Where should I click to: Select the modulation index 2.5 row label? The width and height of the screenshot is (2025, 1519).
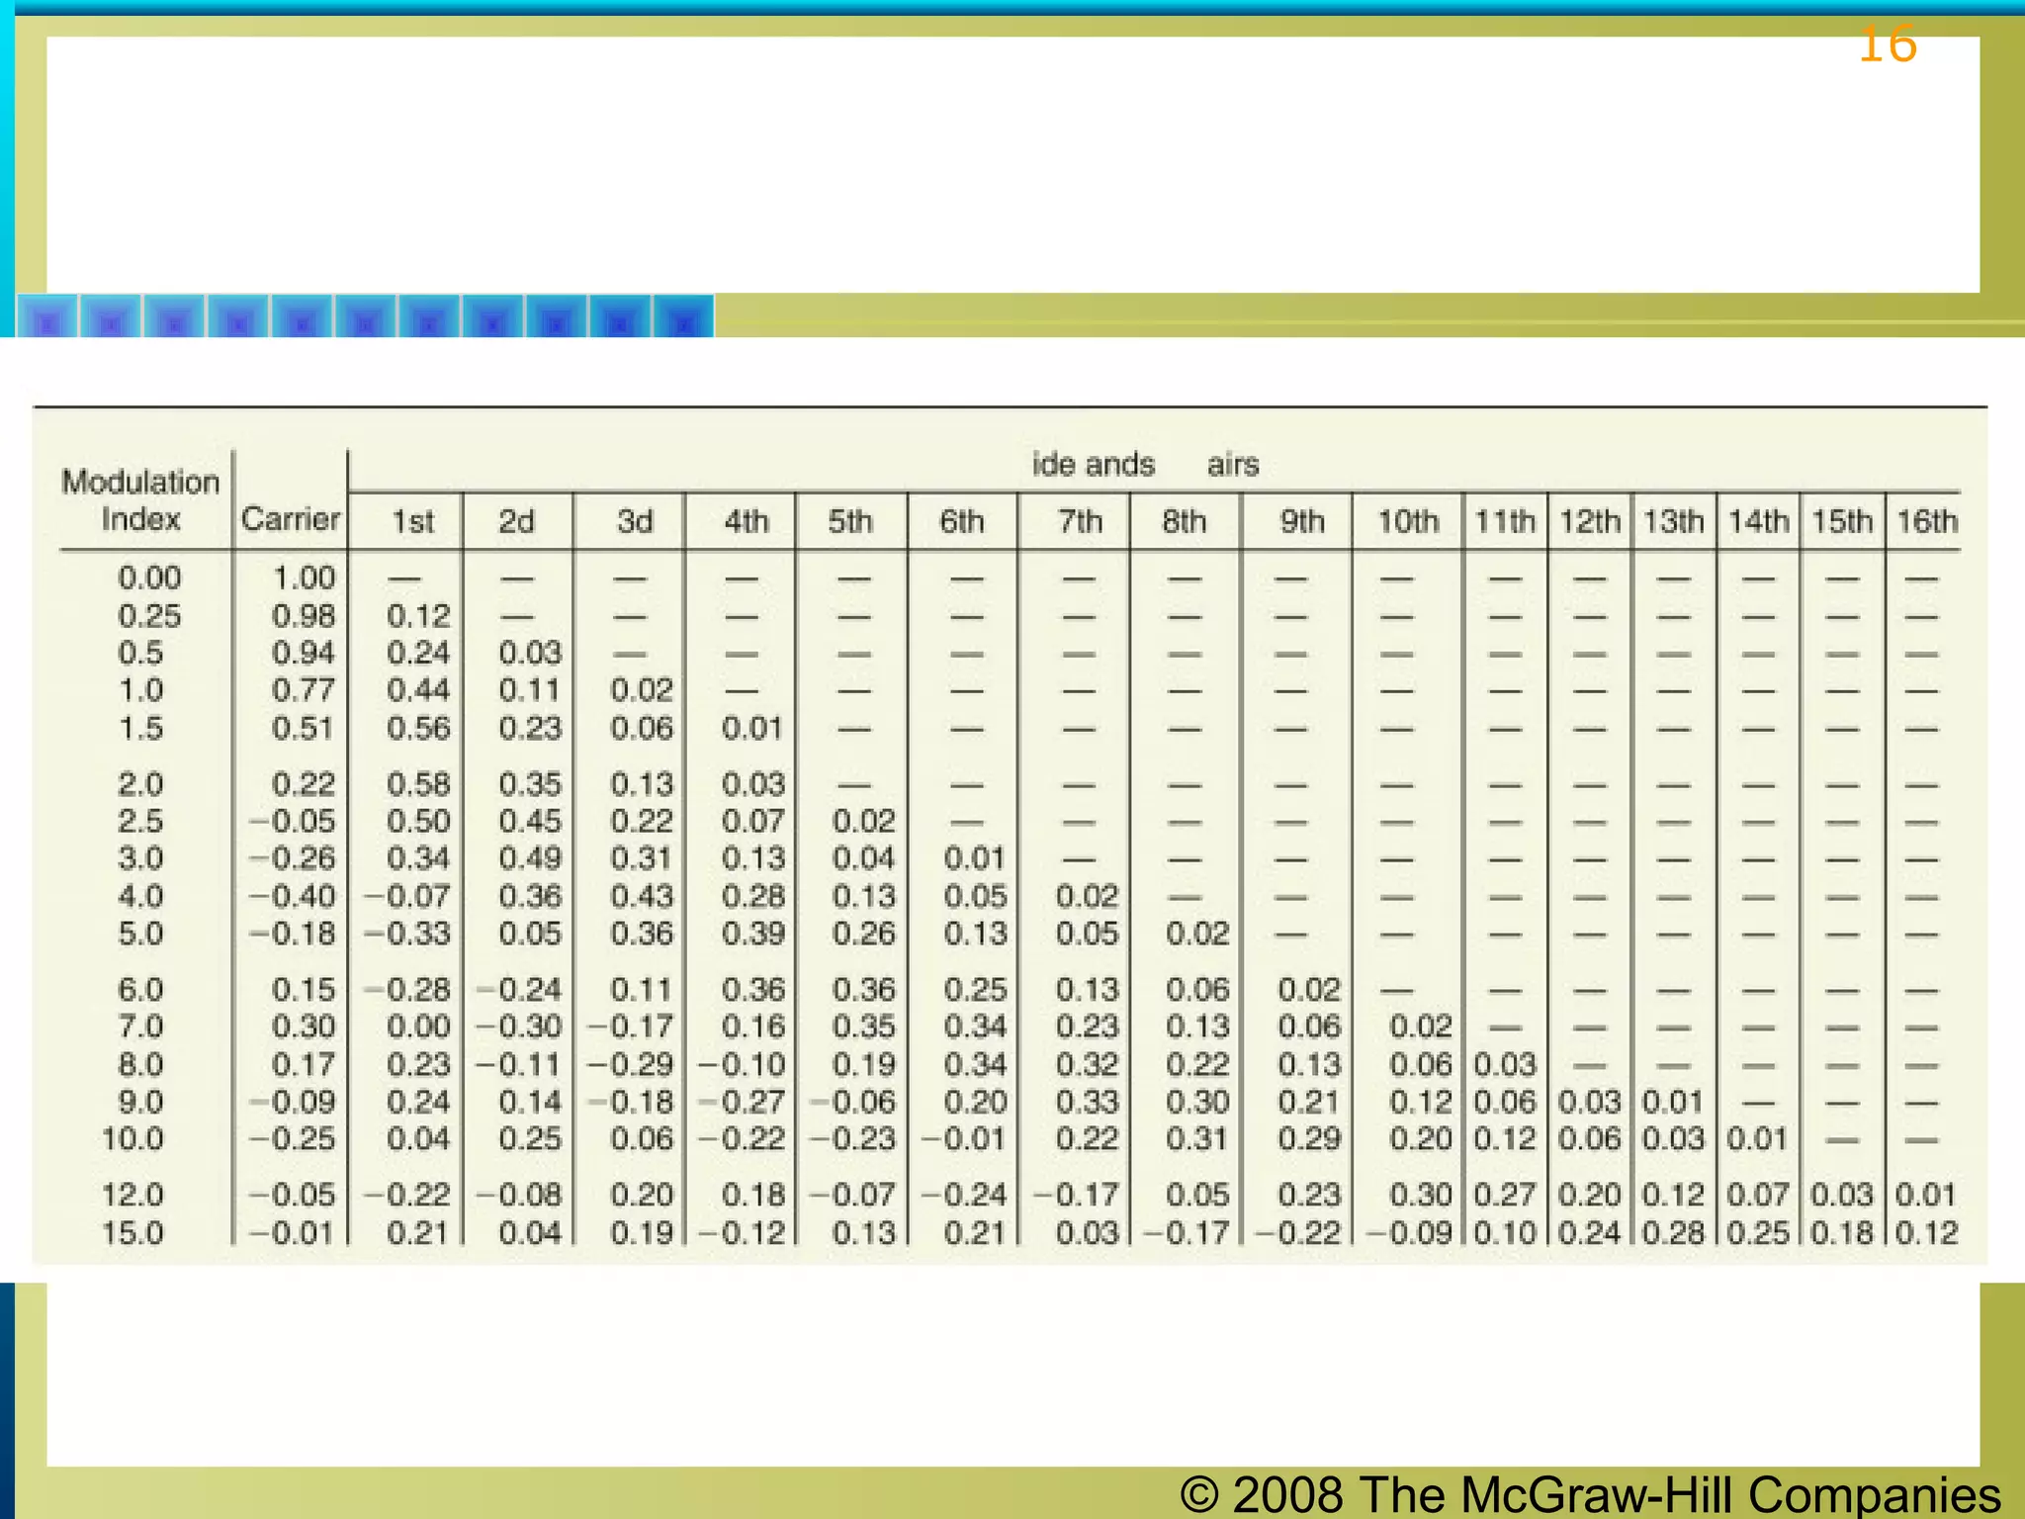pos(140,821)
